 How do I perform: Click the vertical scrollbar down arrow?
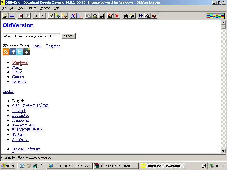point(223,151)
